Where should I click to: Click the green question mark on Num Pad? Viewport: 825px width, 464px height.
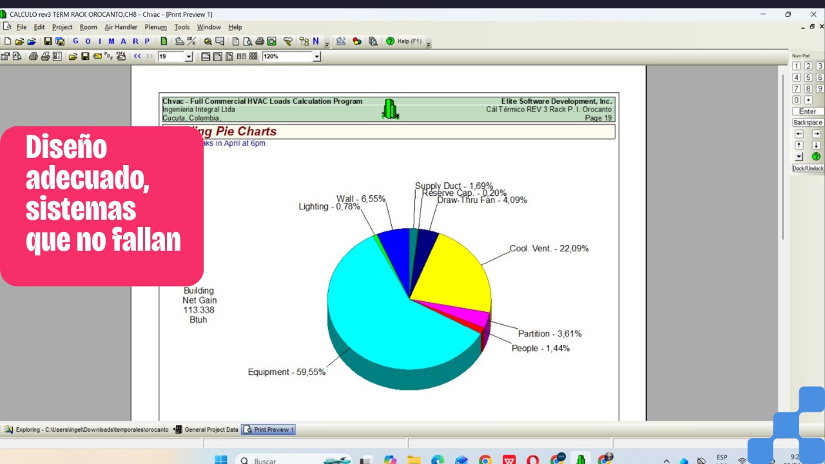pyautogui.click(x=816, y=157)
